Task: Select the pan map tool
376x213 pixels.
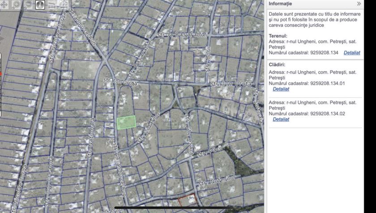Action: point(4,5)
